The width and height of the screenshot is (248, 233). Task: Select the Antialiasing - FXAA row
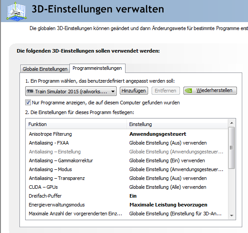click(x=127, y=143)
